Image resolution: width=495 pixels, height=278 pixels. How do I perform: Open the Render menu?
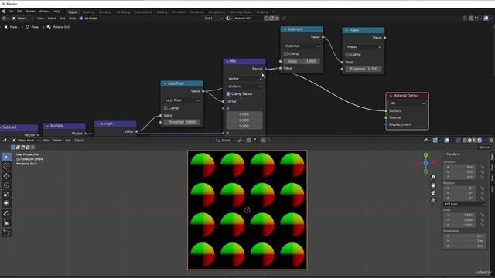pyautogui.click(x=31, y=12)
